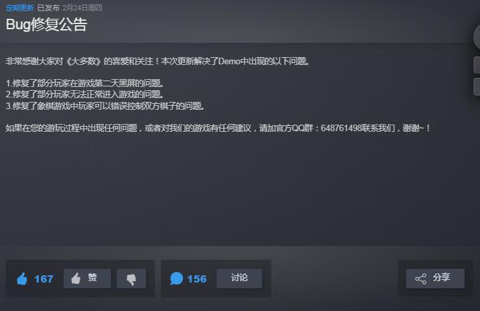
Task: Open the 定期更新 category link
Action: [19, 8]
